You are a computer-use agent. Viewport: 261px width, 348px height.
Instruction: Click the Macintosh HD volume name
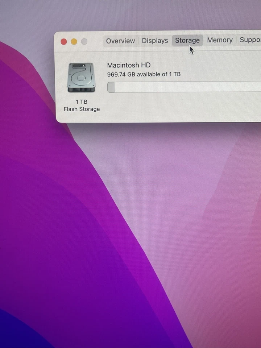pos(129,65)
